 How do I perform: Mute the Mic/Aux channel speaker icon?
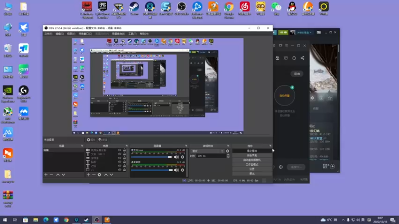pyautogui.click(x=177, y=157)
